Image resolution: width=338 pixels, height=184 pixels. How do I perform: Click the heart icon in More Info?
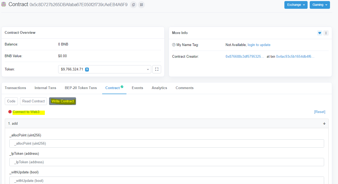320,33
